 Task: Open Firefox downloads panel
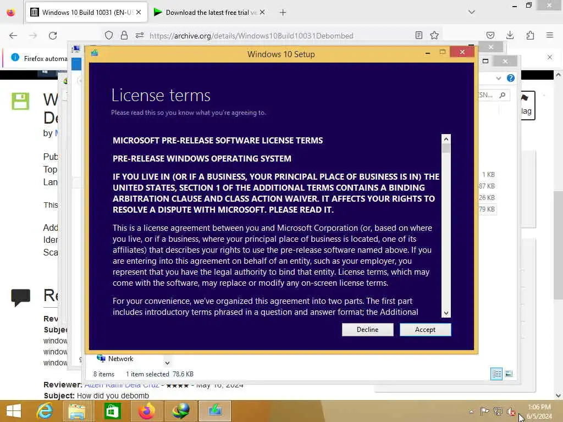(510, 35)
